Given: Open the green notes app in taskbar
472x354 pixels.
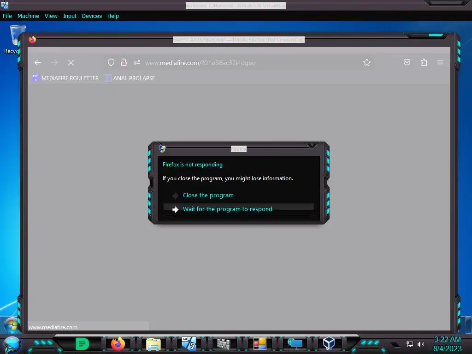Looking at the screenshot, I should (82, 344).
